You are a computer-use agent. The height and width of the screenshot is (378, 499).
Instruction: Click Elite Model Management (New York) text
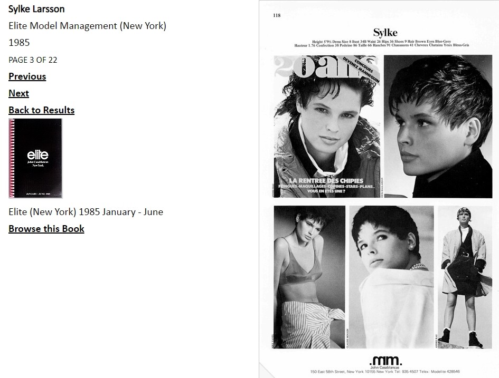[88, 26]
